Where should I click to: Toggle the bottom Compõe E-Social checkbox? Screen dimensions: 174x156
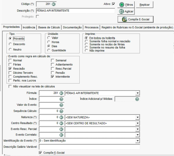40,153
